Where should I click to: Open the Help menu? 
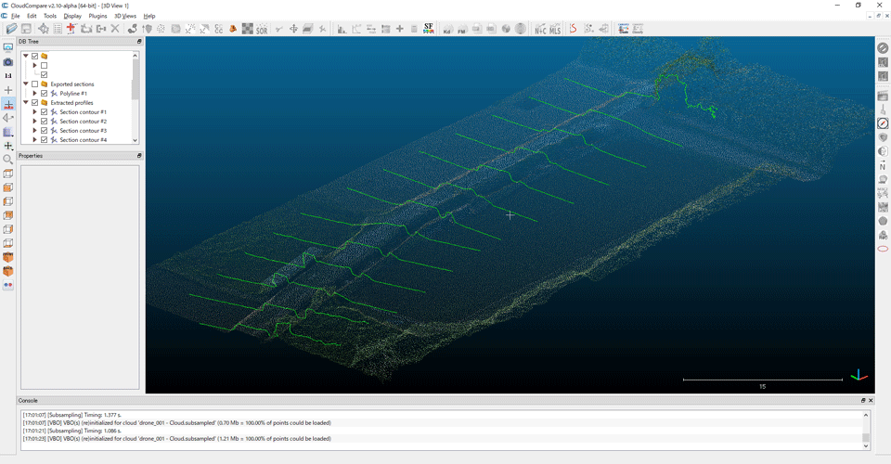[x=148, y=16]
